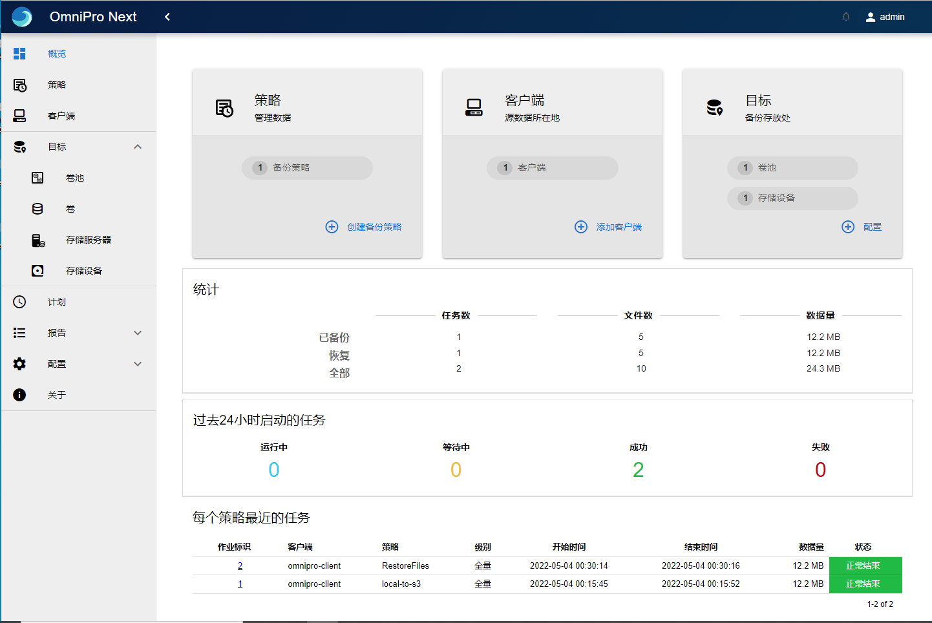Click the 关于 info icon
This screenshot has width=932, height=623.
(20, 395)
